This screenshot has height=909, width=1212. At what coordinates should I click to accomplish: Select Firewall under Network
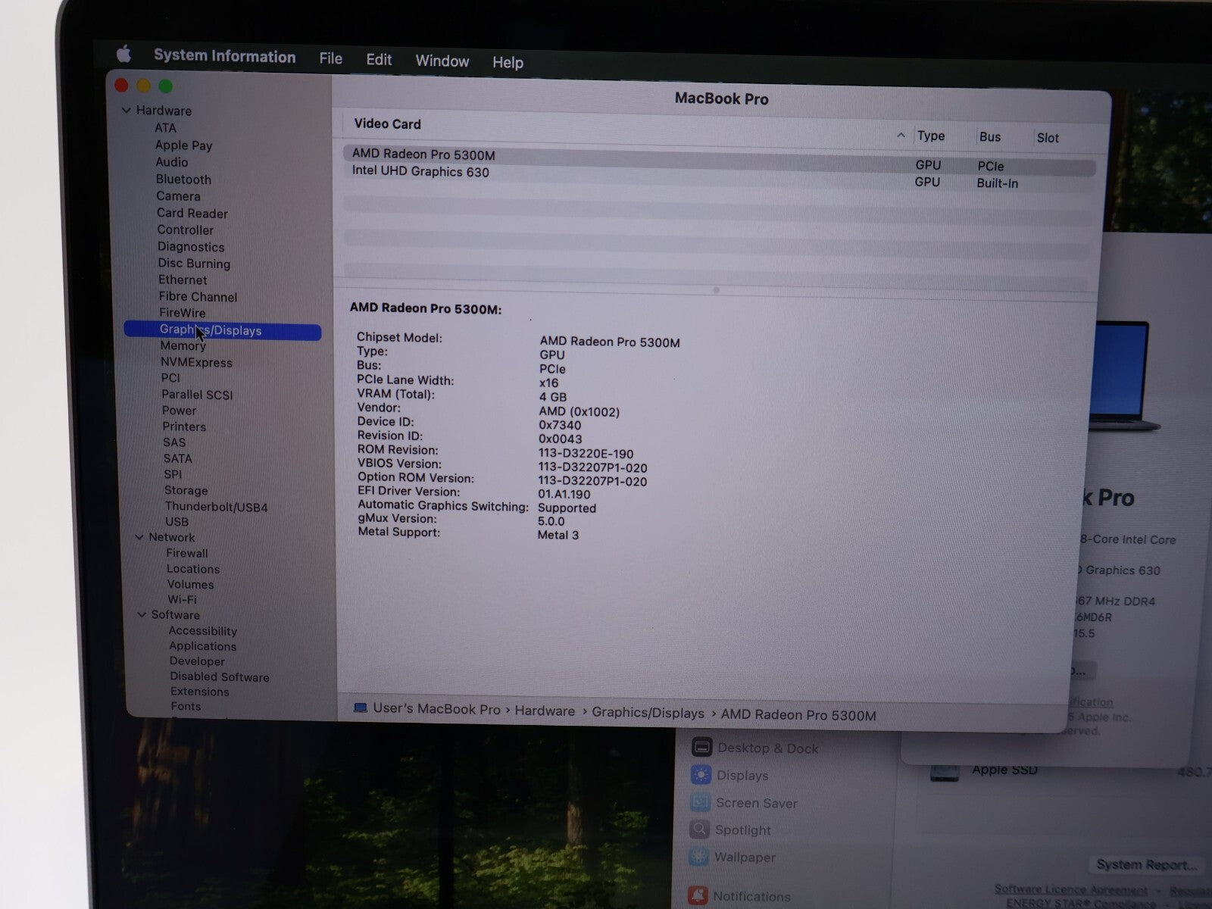click(x=186, y=554)
